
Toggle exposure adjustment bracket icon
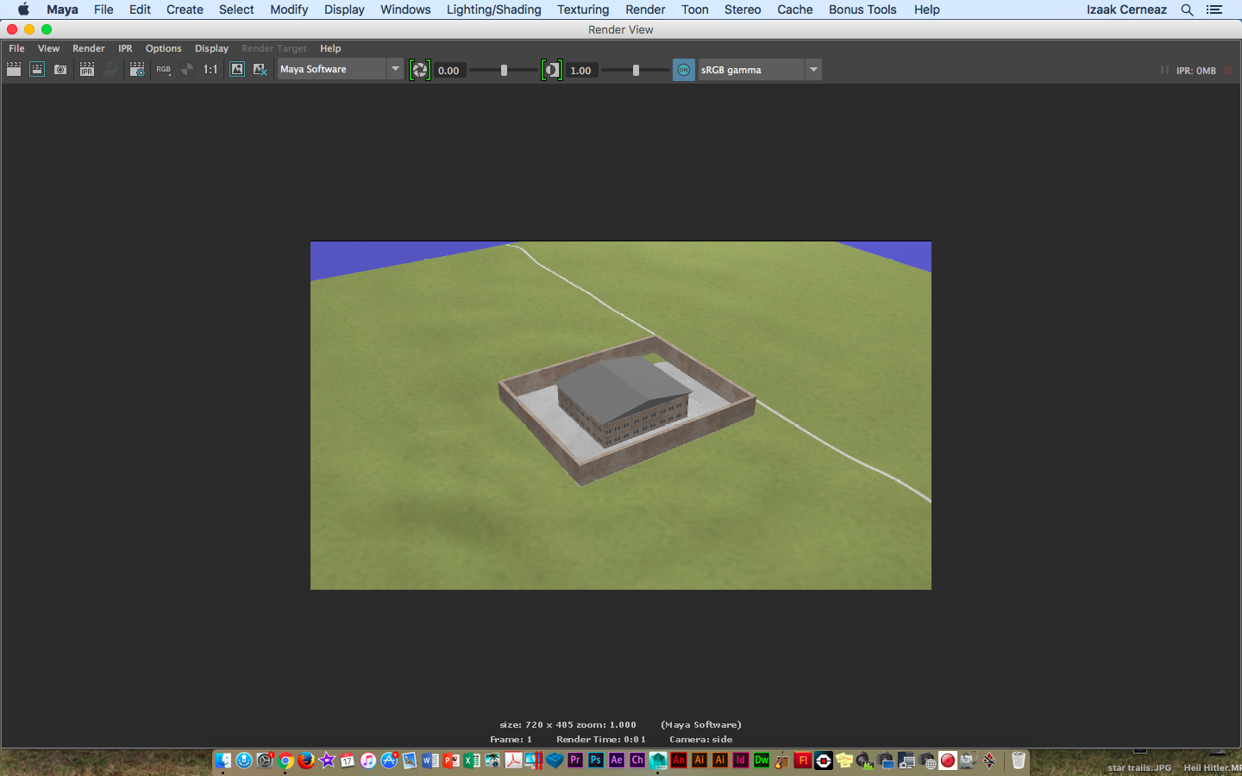click(x=420, y=70)
